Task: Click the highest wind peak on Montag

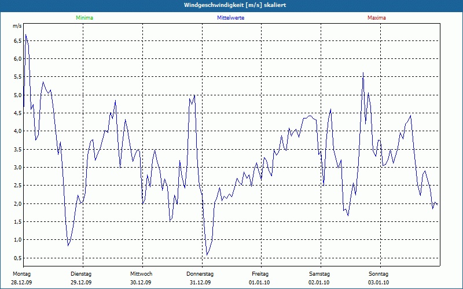Action: pos(25,35)
